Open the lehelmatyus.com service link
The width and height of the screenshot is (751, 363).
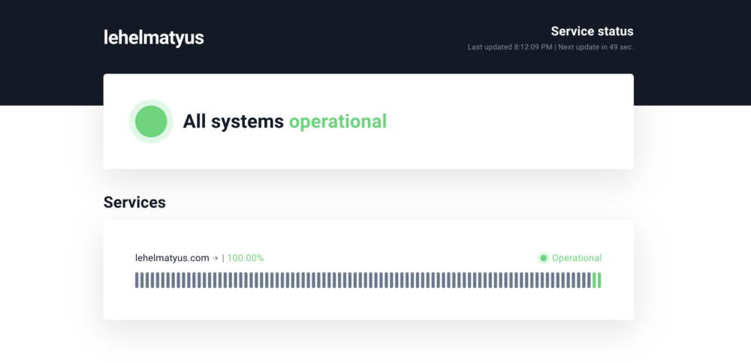173,258
